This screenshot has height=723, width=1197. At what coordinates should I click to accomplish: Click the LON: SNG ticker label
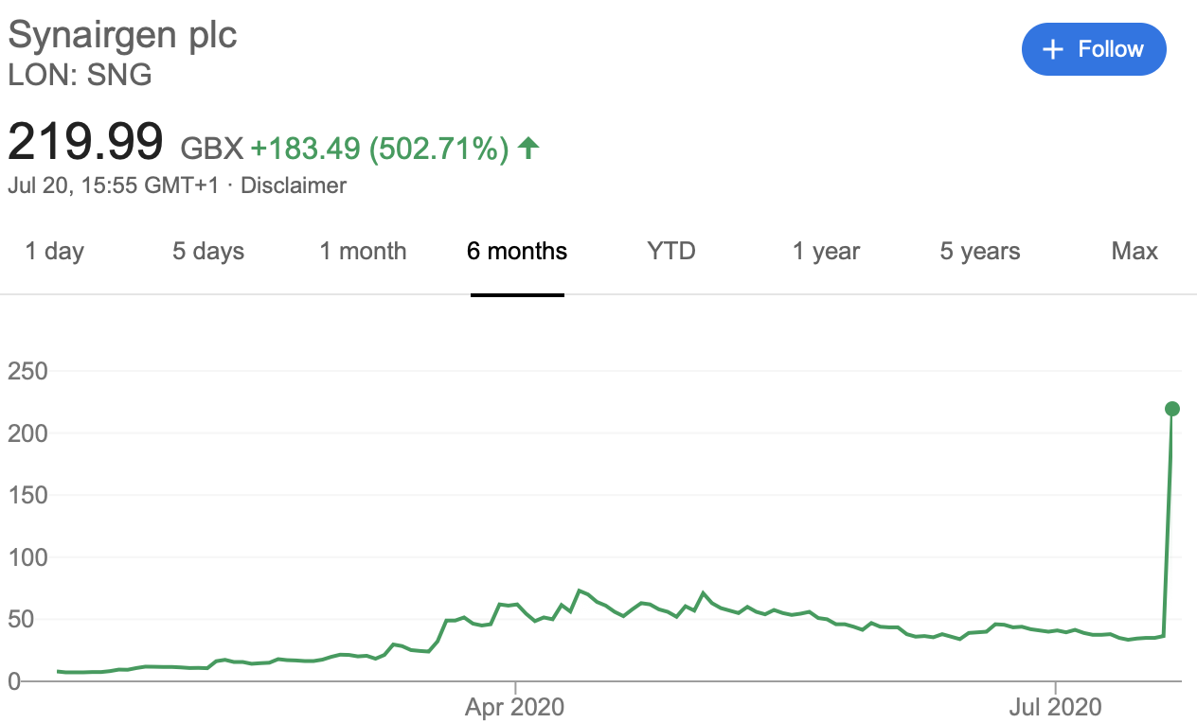80,75
